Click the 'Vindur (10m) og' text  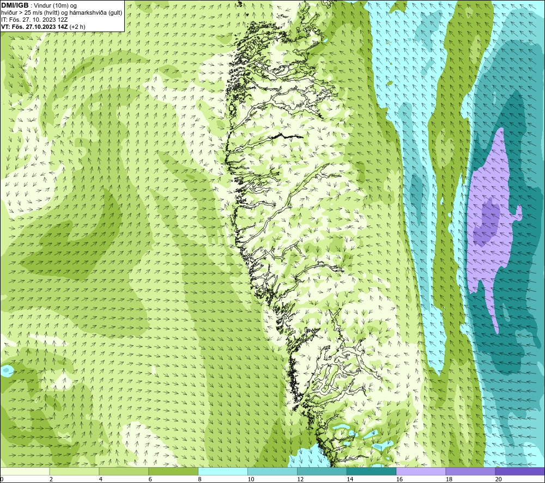[55, 5]
